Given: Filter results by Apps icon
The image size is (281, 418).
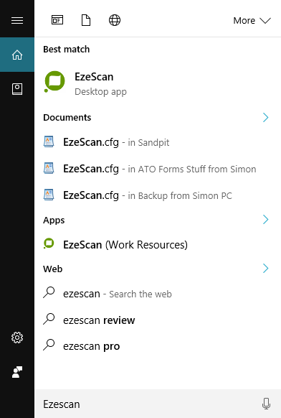Looking at the screenshot, I should 57,20.
